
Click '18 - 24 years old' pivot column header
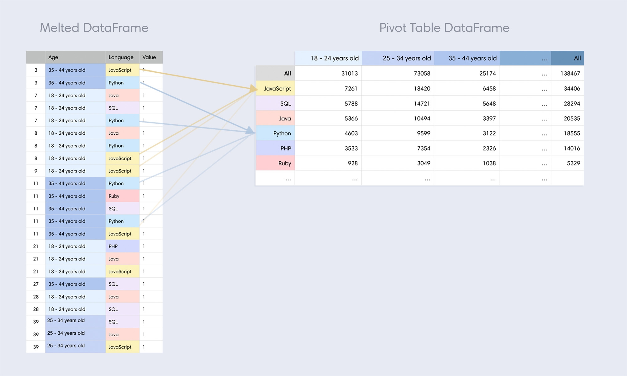(328, 58)
